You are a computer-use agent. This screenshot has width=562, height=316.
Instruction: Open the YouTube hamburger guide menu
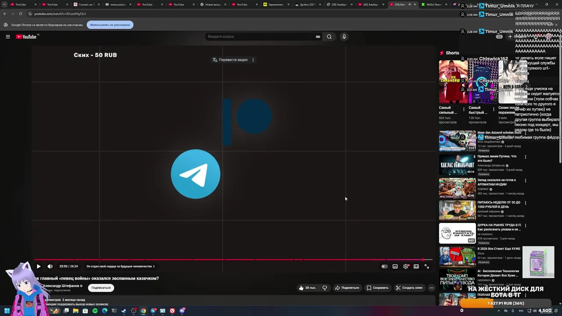7,37
